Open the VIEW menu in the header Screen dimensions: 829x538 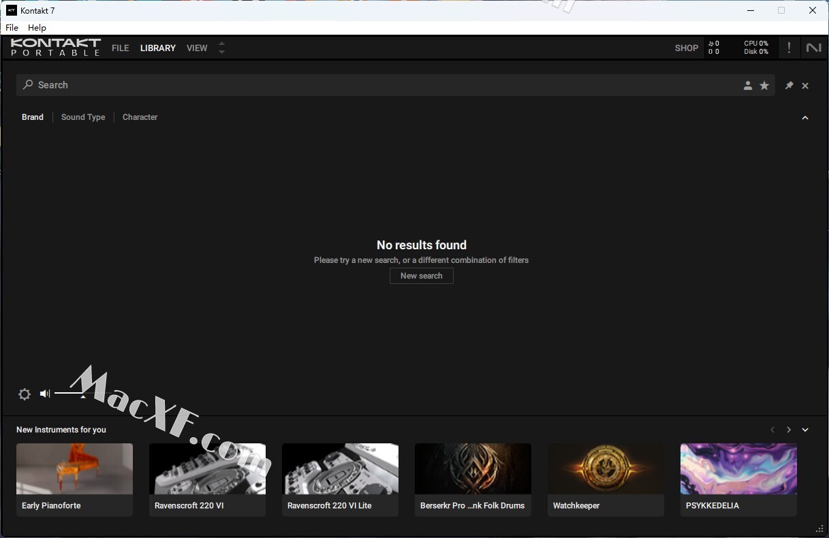(197, 48)
